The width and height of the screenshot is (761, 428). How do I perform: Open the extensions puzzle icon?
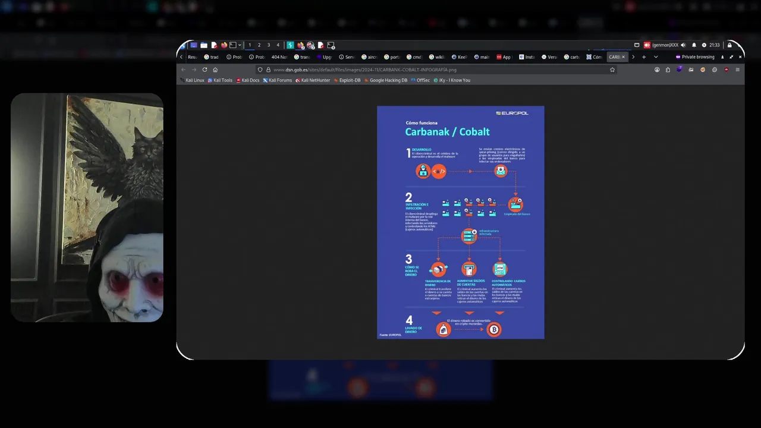click(668, 70)
